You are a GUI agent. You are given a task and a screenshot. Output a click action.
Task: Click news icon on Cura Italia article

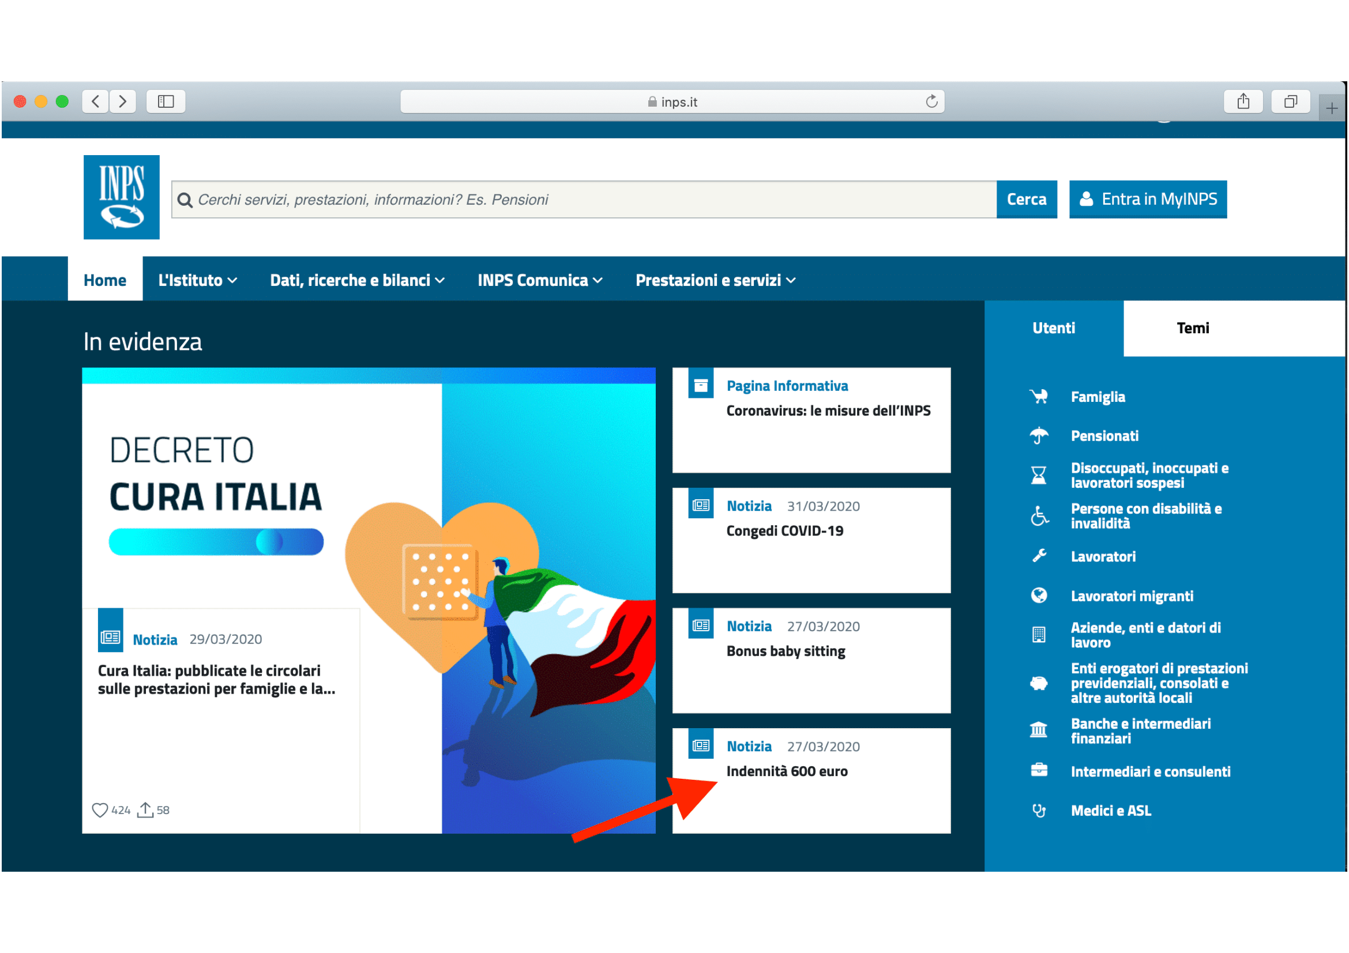click(x=111, y=631)
